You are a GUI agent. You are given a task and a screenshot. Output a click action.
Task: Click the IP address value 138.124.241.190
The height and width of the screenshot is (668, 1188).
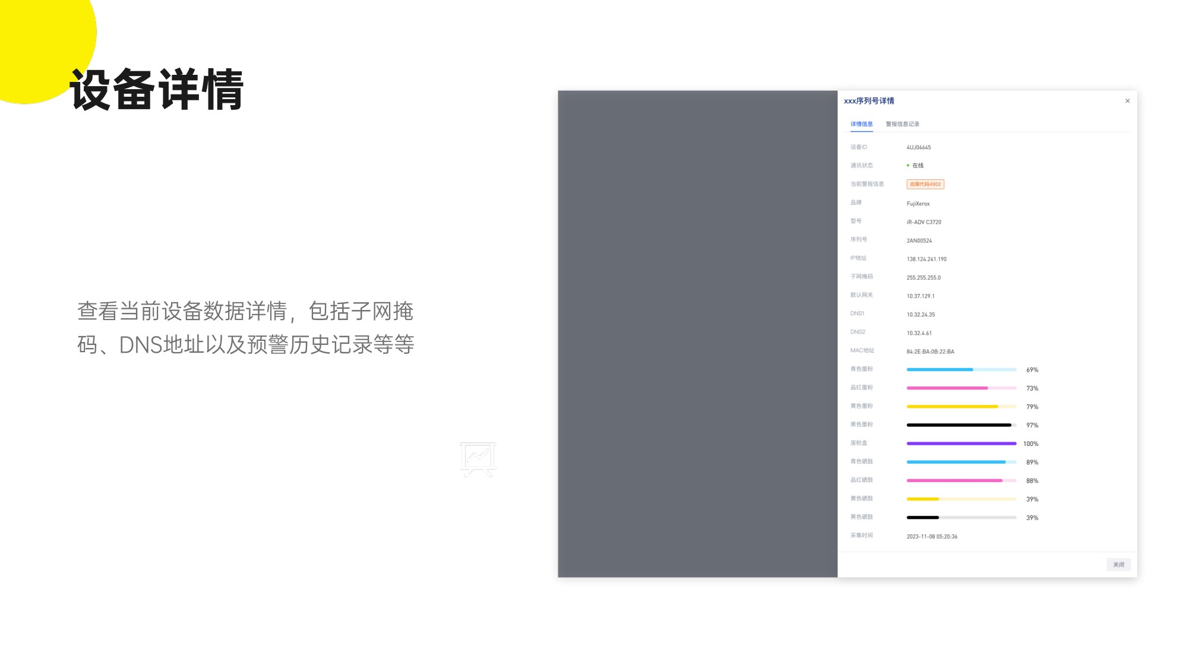point(926,259)
